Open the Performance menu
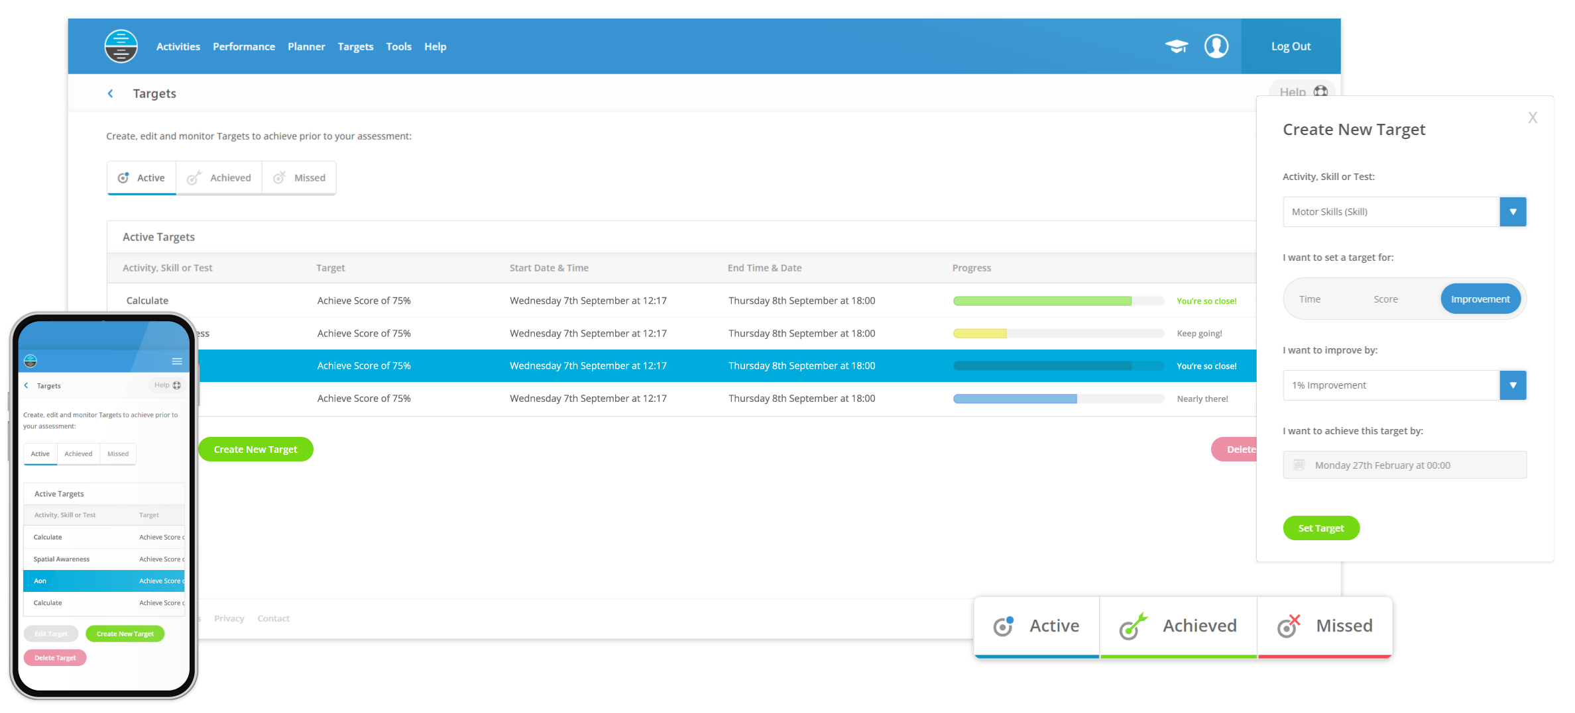The image size is (1575, 713). (243, 46)
